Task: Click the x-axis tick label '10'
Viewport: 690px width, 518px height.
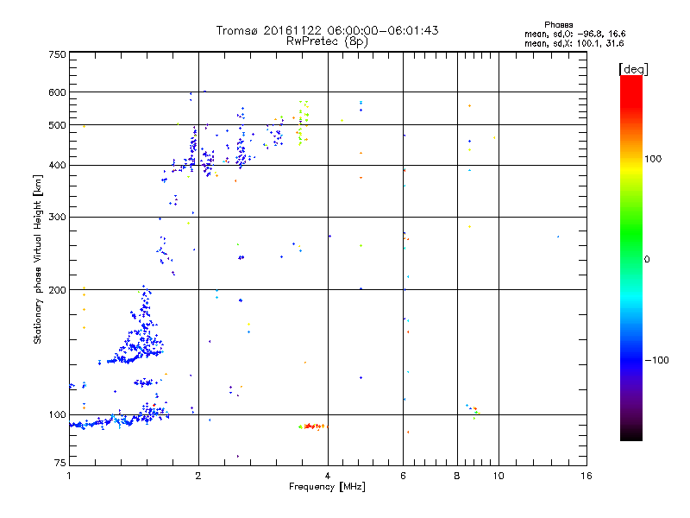Action: [499, 476]
